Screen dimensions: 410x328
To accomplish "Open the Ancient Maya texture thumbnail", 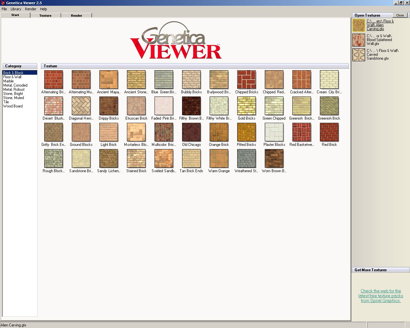I will pos(109,80).
